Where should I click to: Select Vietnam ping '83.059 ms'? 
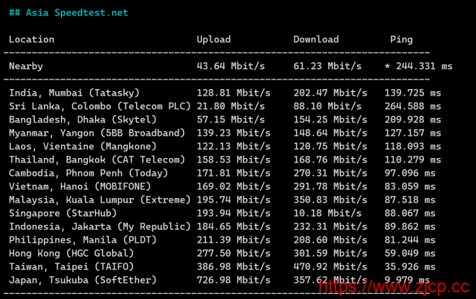[x=410, y=186]
